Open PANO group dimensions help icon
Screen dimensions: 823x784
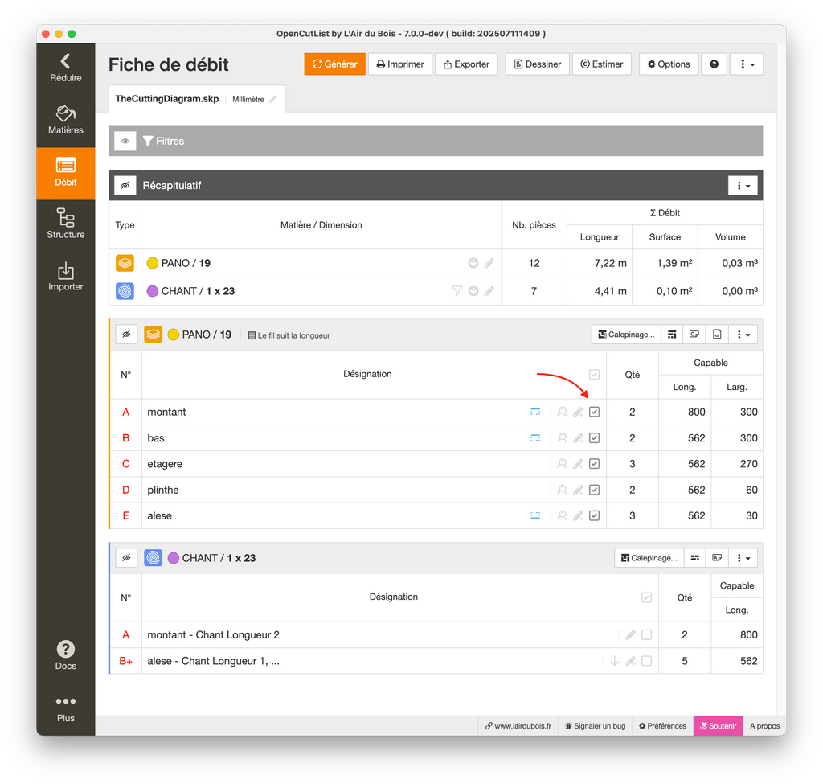pos(672,335)
